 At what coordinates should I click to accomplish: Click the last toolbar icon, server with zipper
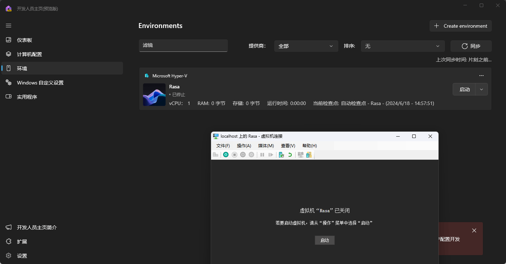click(309, 155)
